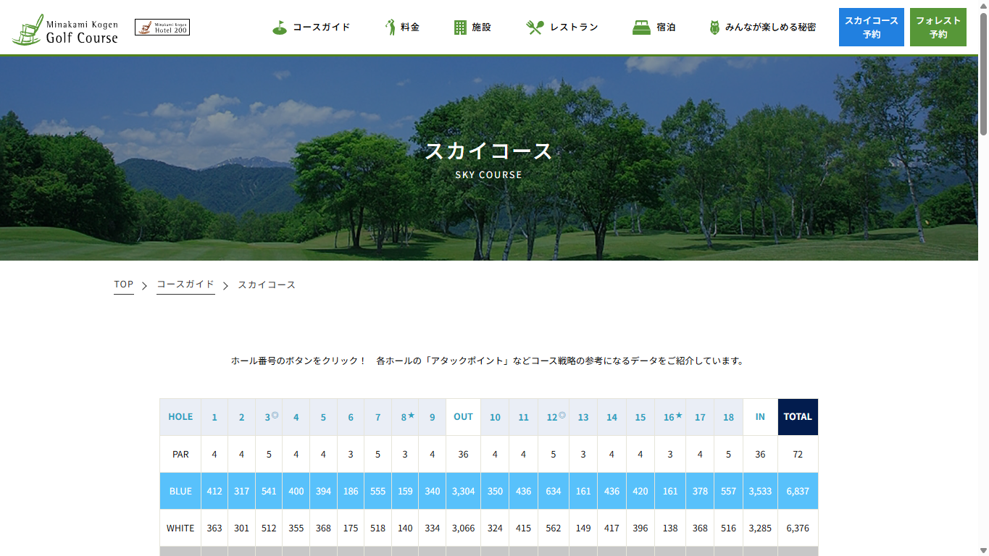The width and height of the screenshot is (989, 556).
Task: Select hole 10 button
Action: 495,417
